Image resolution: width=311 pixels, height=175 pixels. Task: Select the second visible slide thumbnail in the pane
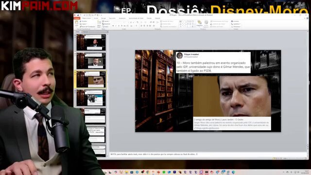tap(91, 61)
